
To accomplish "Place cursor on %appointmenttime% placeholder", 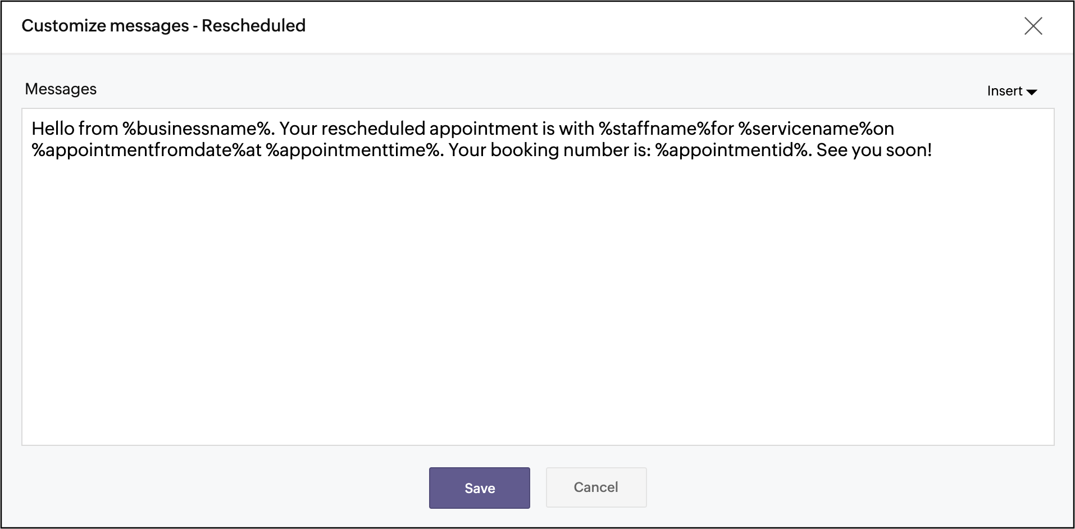I will pyautogui.click(x=353, y=151).
